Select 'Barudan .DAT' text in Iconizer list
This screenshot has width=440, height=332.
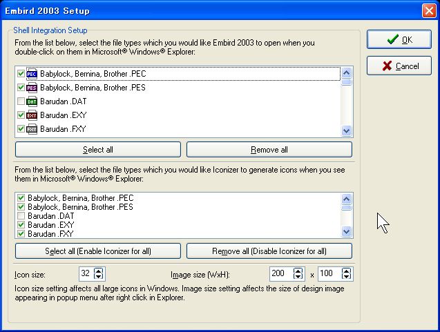51,216
